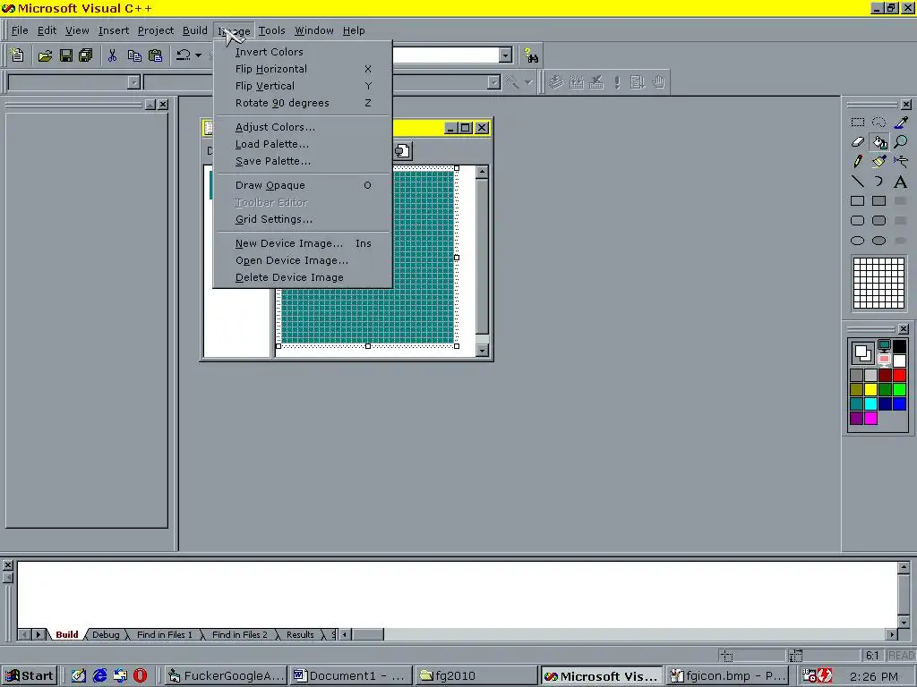This screenshot has height=687, width=917.
Task: Switch to Document1 taskbar button
Action: coord(350,676)
